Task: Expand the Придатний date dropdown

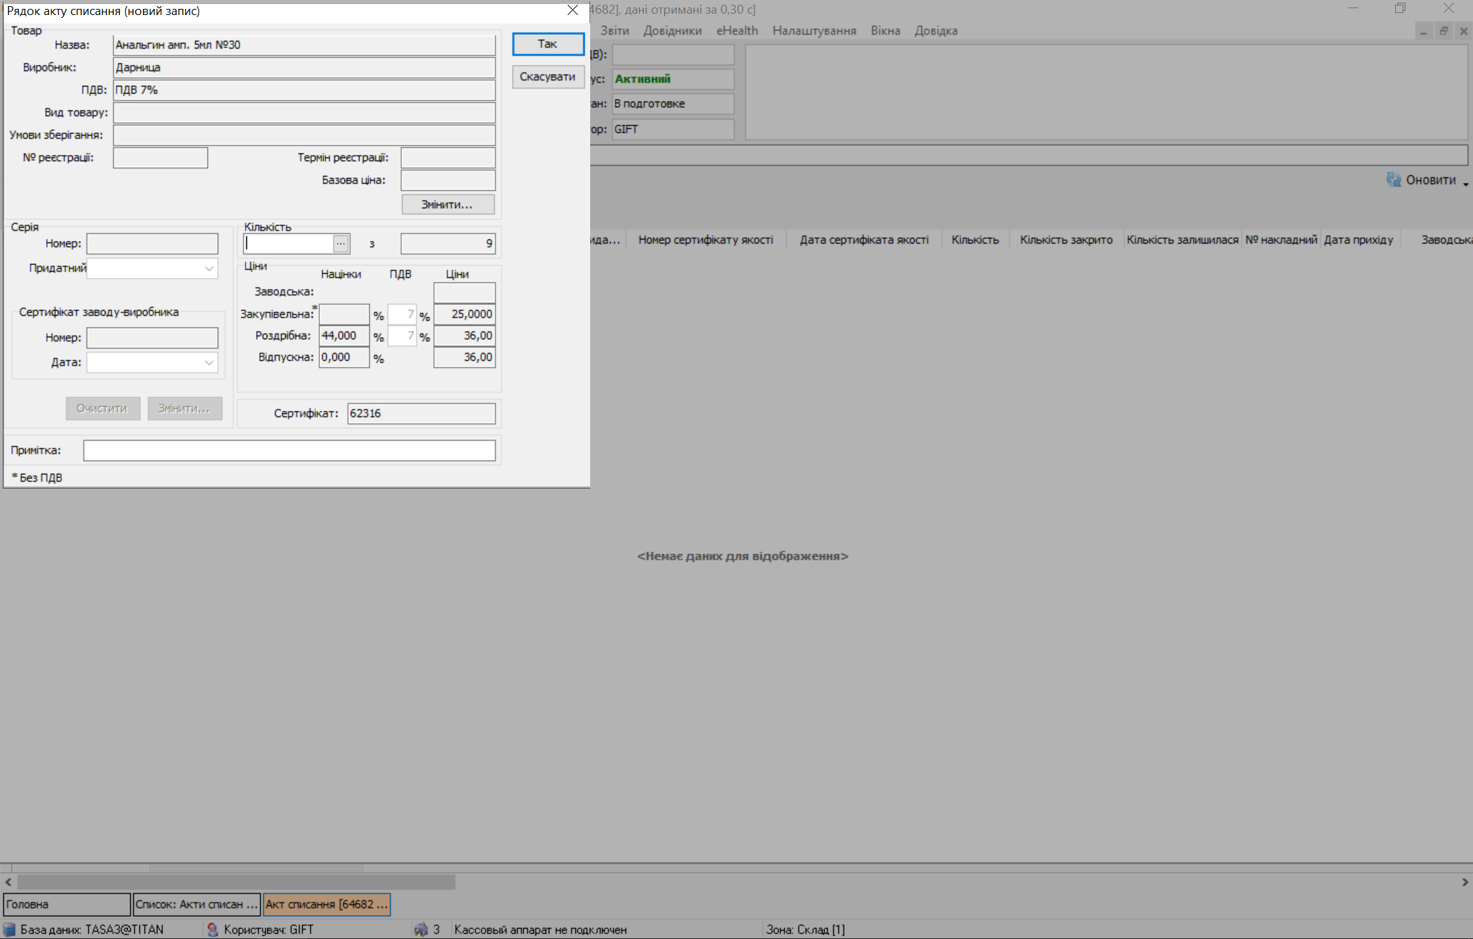Action: point(209,268)
